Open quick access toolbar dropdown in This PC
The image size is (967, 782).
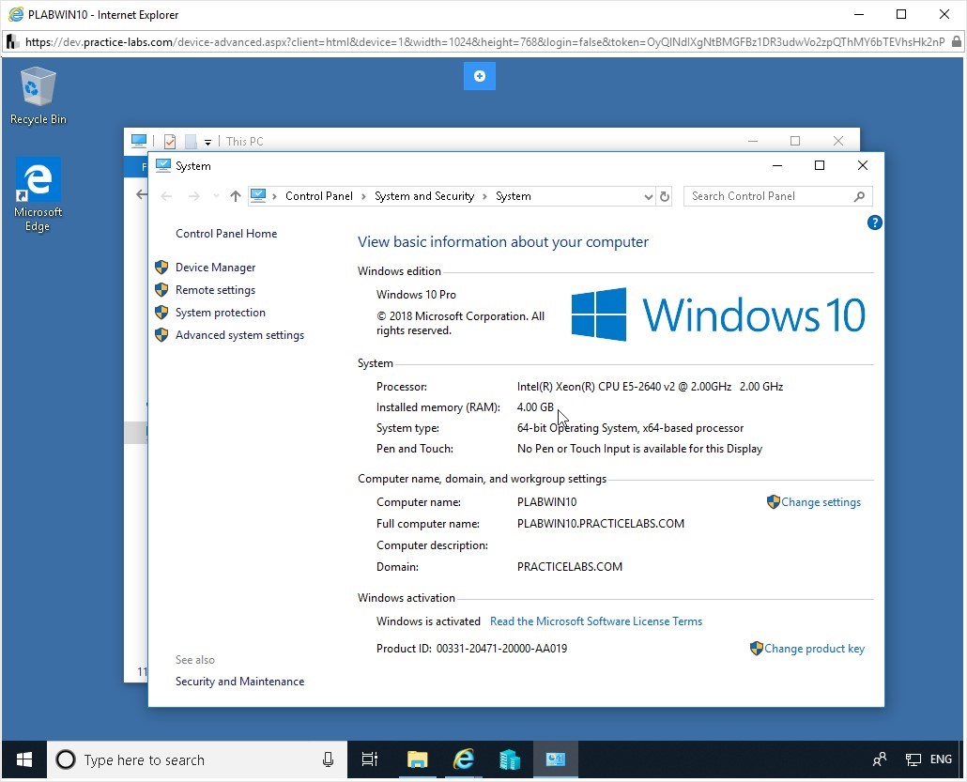point(207,142)
